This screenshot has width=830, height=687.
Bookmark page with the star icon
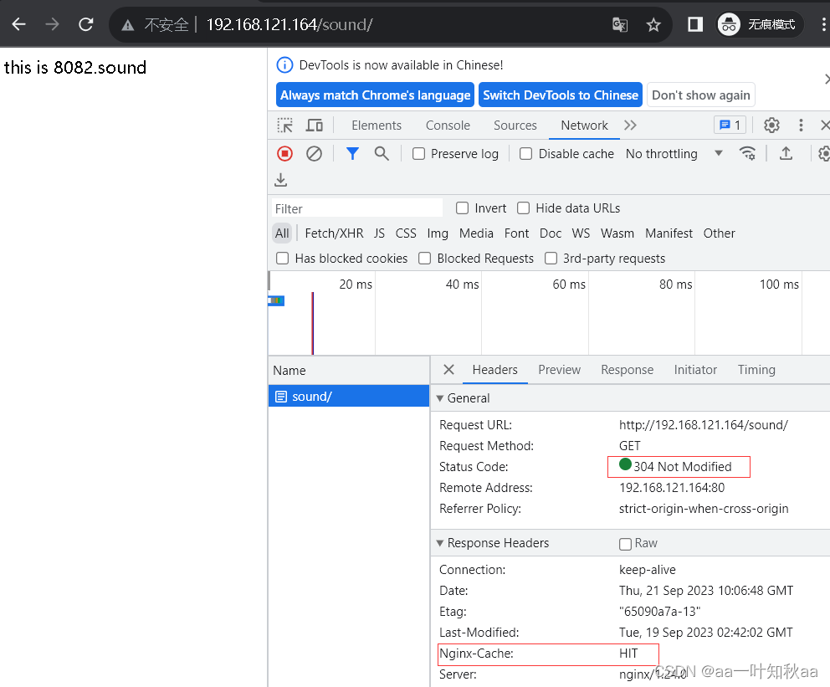[x=653, y=25]
